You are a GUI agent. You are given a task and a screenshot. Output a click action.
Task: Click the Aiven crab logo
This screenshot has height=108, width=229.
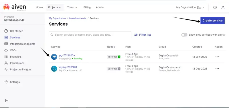[6, 7]
